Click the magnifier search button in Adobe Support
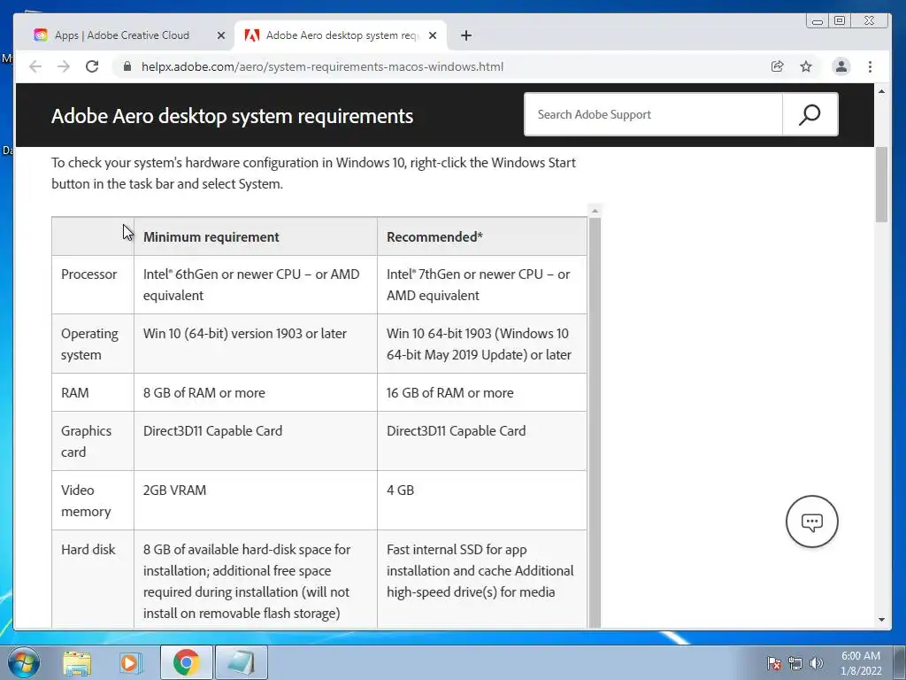The height and width of the screenshot is (680, 906). click(x=810, y=114)
